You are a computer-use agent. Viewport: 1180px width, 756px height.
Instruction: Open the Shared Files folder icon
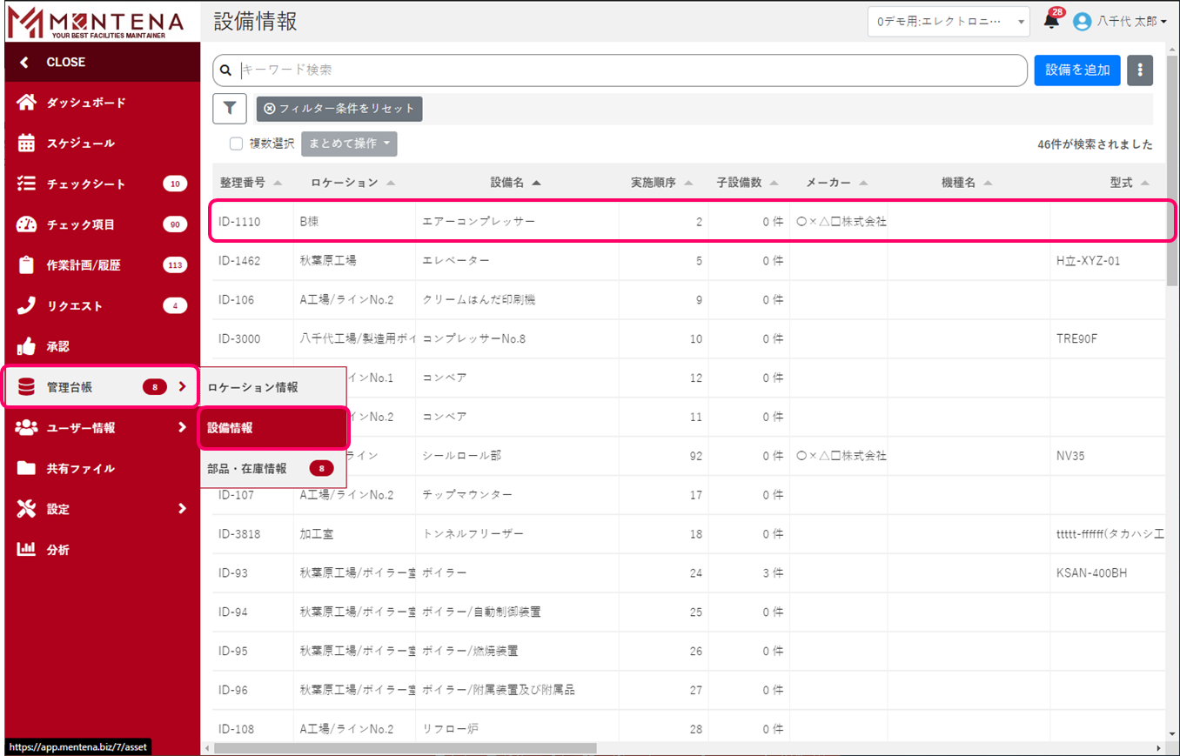(26, 469)
